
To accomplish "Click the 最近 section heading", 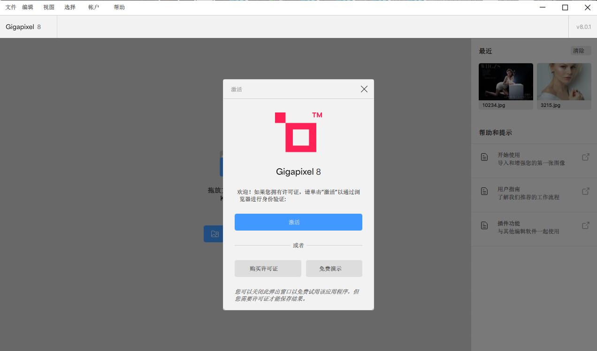I will [x=485, y=51].
